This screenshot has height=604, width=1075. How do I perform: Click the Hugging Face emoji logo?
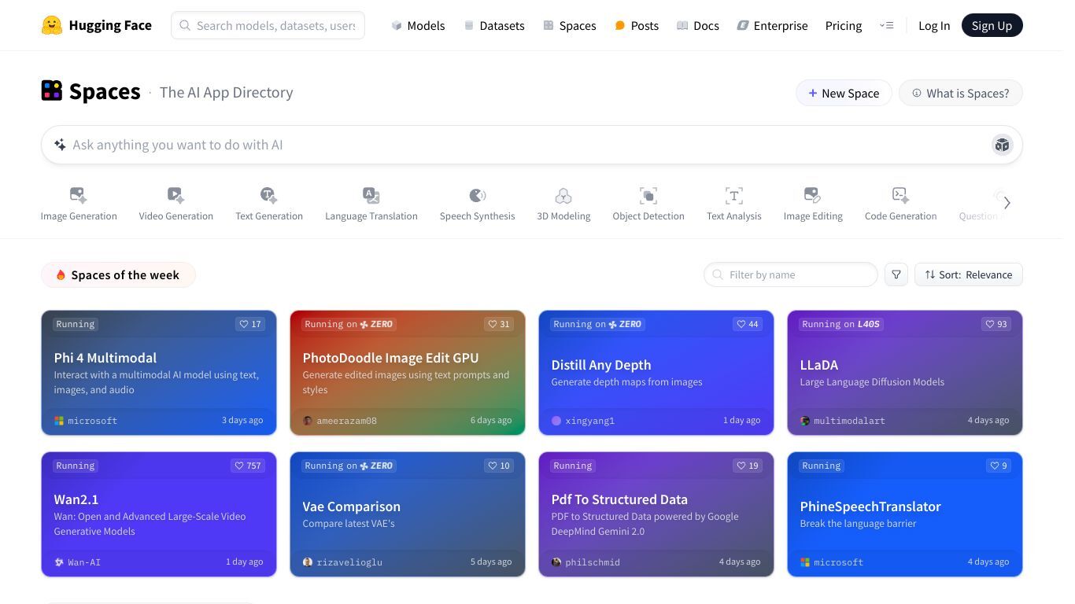52,25
